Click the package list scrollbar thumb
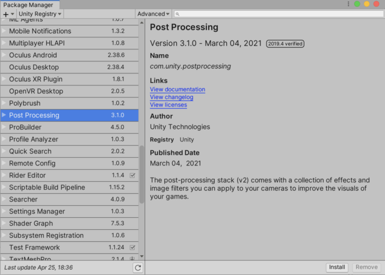 142,175
